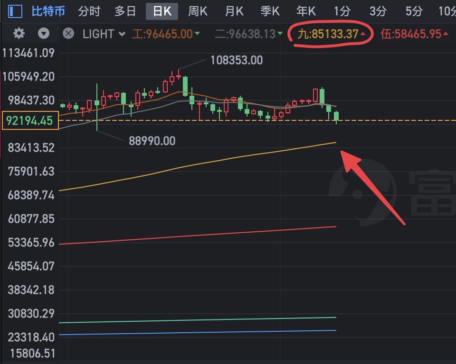The width and height of the screenshot is (456, 364).
Task: Open chart settings gear icon
Action: point(19,34)
